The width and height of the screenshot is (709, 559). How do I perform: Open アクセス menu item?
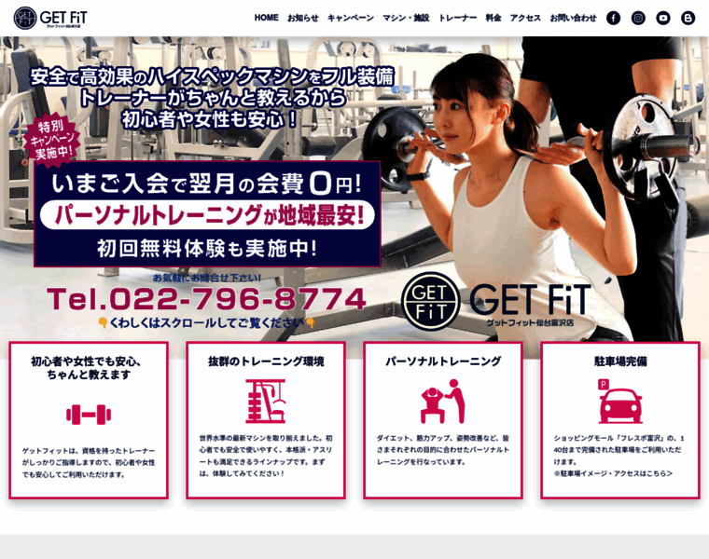525,18
